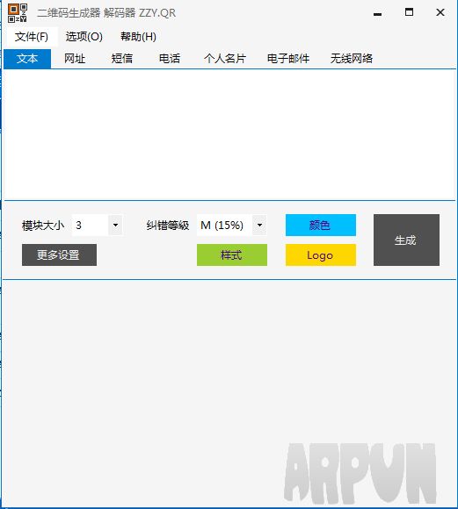Open 更多设置 more settings

(59, 254)
